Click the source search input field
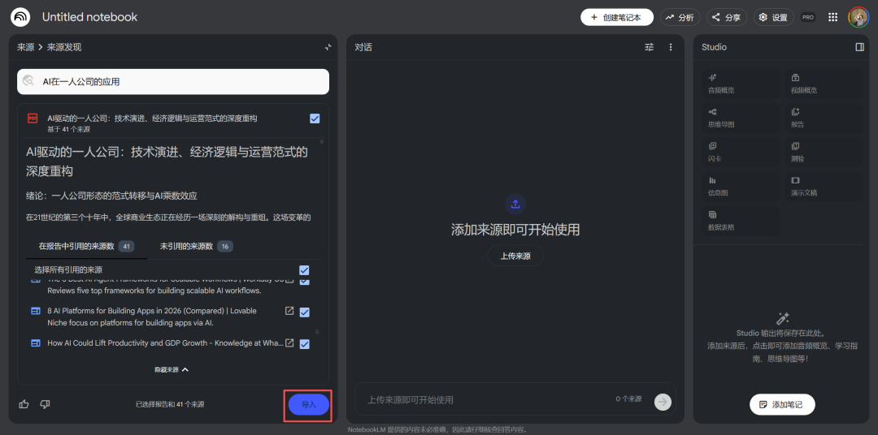 173,82
